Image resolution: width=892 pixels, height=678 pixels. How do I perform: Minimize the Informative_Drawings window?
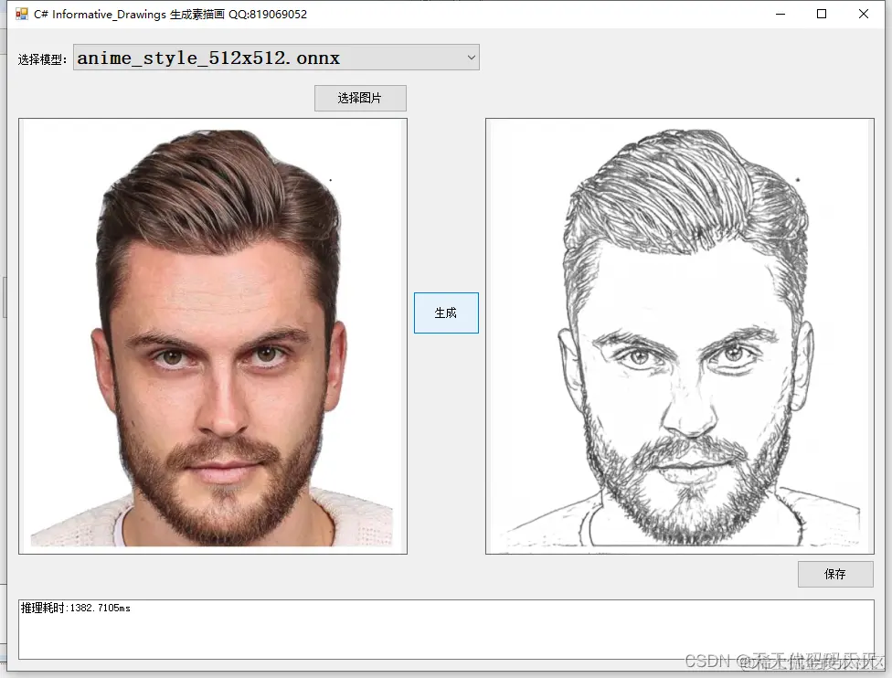click(x=780, y=14)
